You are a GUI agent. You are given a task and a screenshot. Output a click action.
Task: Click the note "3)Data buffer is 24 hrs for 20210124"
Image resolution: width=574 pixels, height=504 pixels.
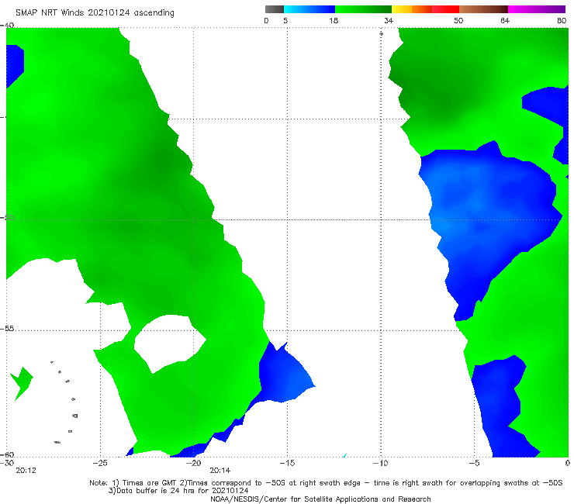[x=178, y=491]
